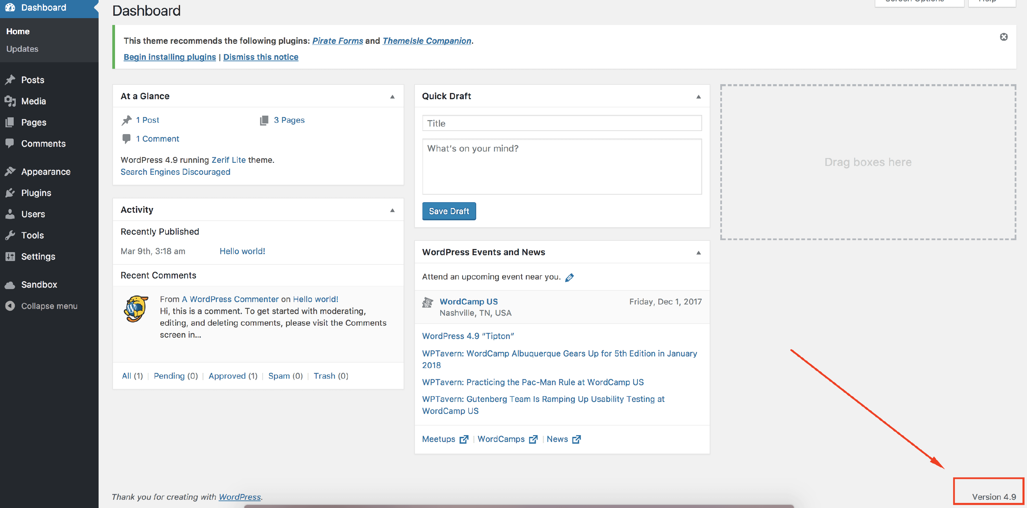
Task: Click the Tools wrench icon
Action: tap(10, 235)
